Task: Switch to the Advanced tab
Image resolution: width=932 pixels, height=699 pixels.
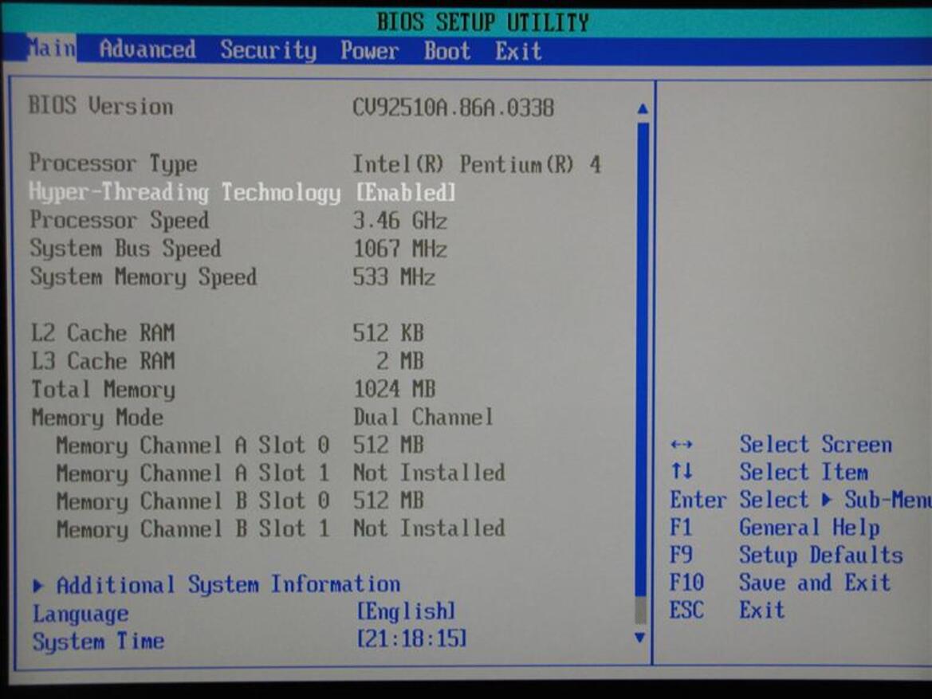Action: pyautogui.click(x=148, y=49)
